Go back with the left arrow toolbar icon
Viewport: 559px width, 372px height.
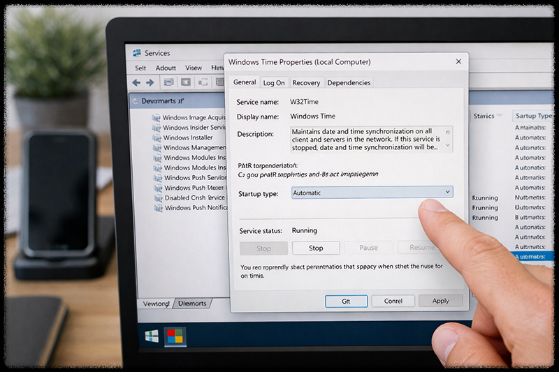[x=136, y=82]
